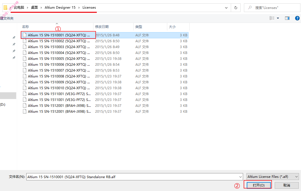Go to 桌面 in the breadcrumb path
Screen dimensions: 301x191
tap(34, 8)
